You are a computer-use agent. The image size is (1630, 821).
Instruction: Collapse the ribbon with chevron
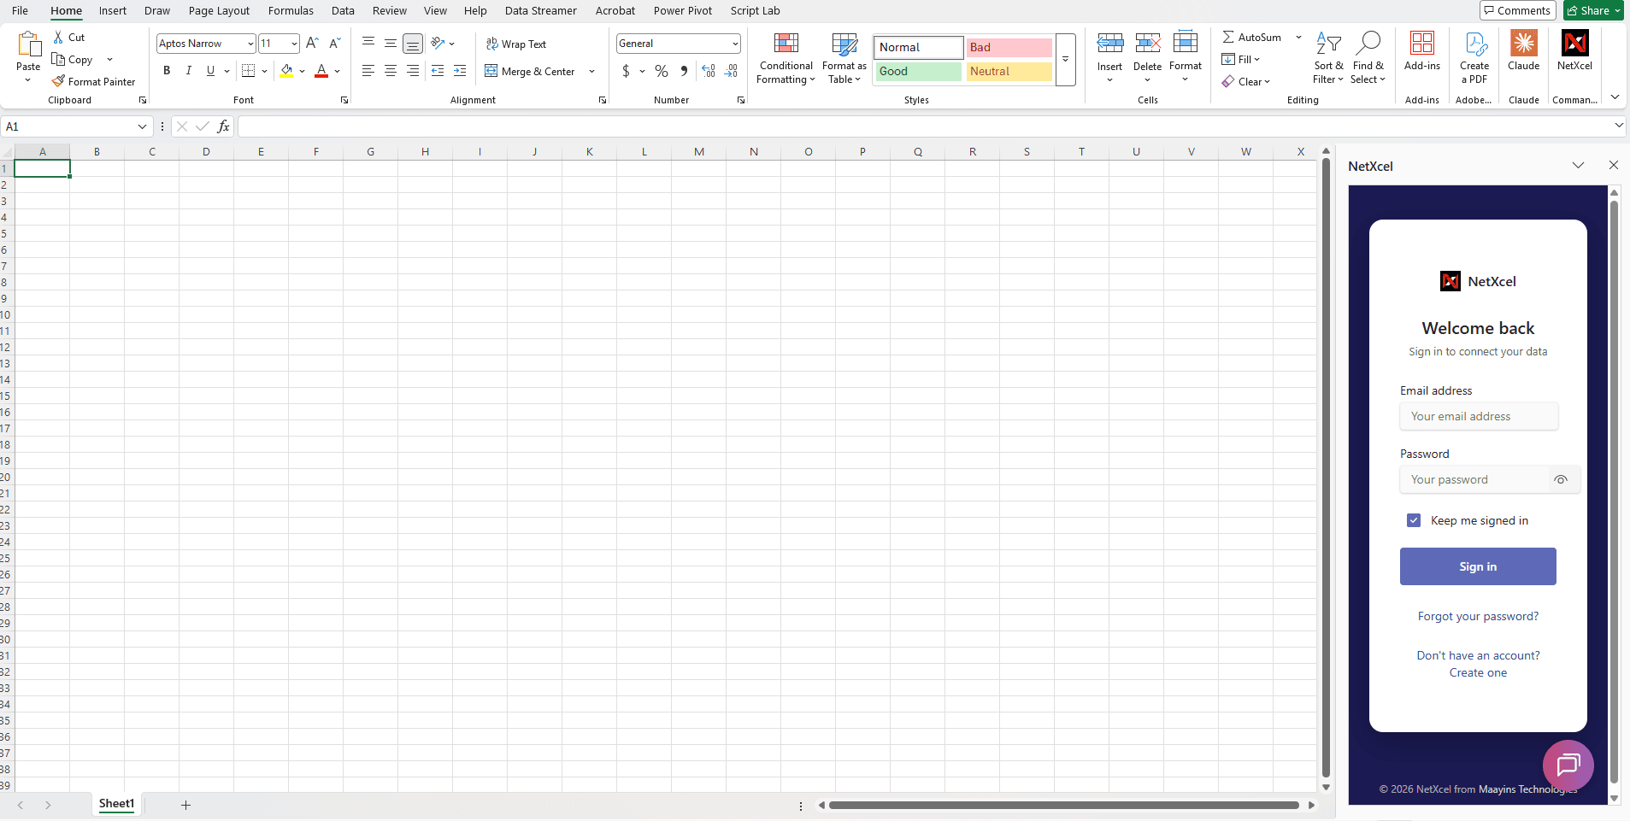click(1615, 97)
